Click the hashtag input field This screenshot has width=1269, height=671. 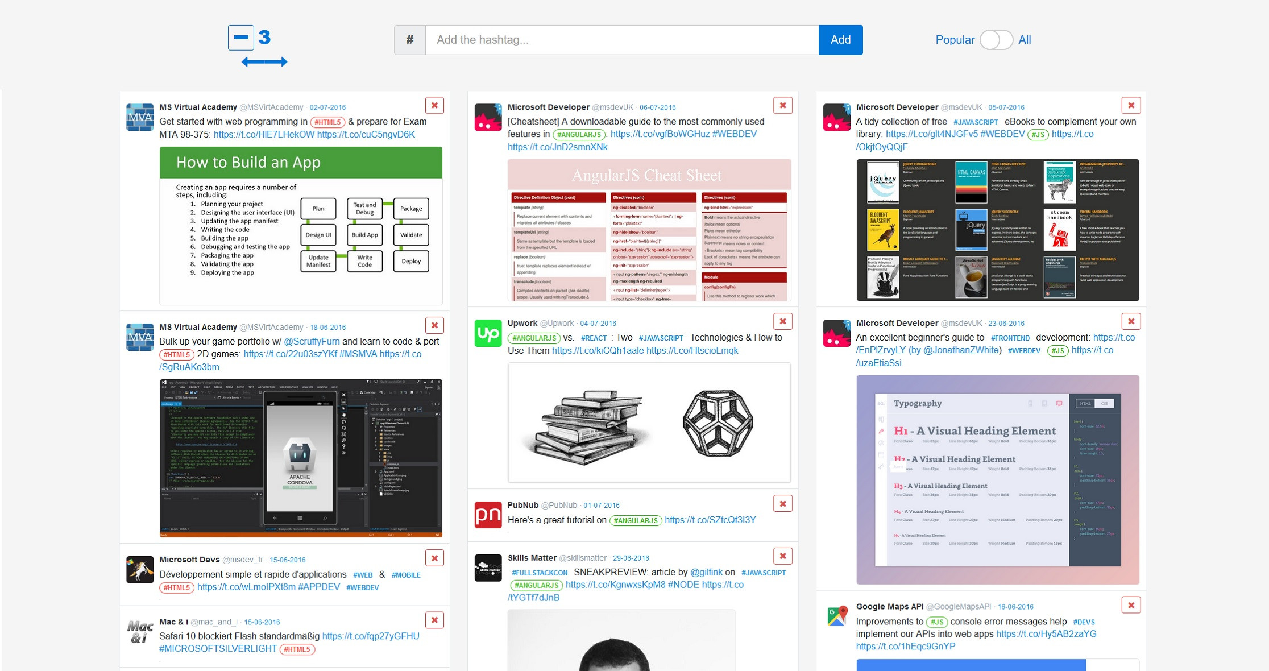(622, 40)
